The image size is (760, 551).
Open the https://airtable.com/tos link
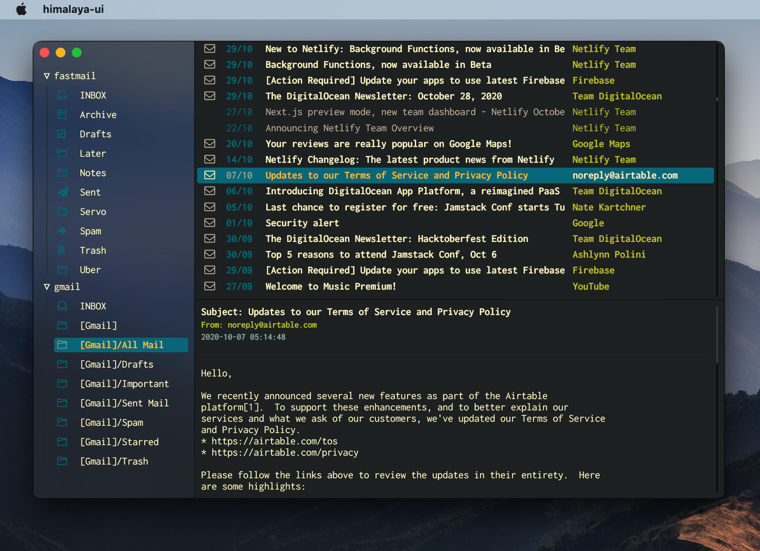[275, 441]
